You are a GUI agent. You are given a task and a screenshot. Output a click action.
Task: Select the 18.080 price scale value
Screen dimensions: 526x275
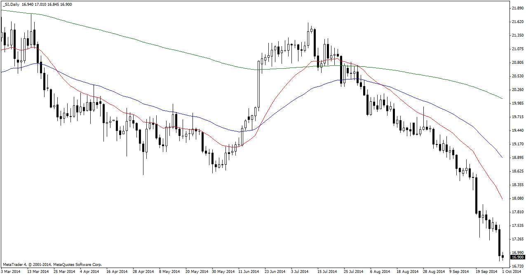point(517,198)
